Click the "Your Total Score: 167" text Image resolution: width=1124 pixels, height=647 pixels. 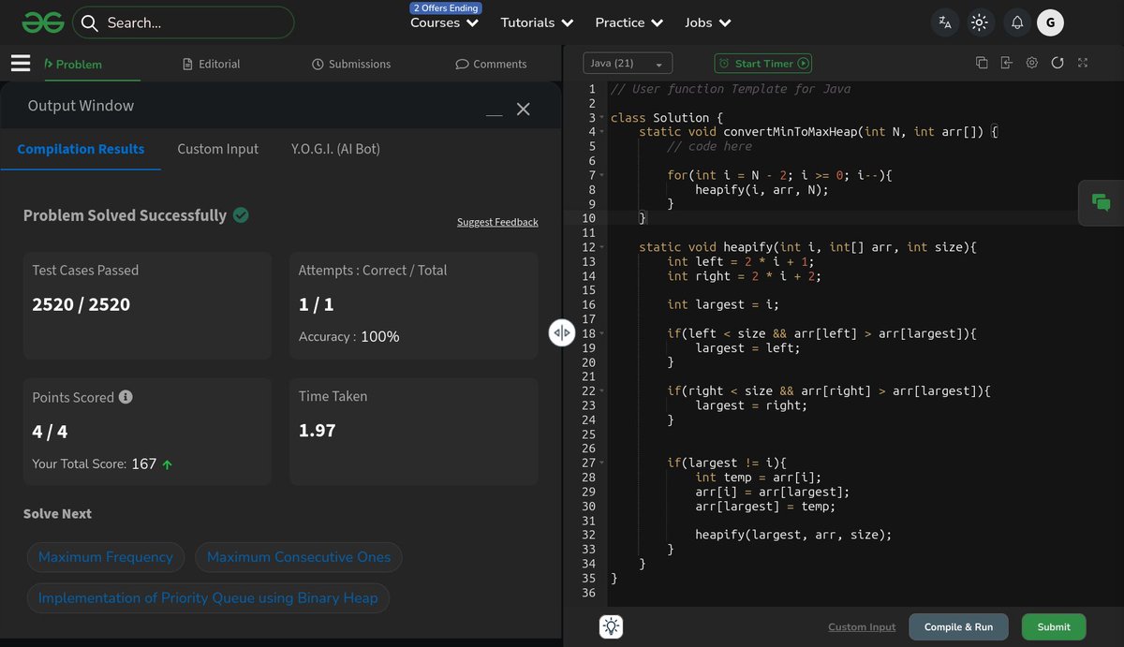coord(95,463)
